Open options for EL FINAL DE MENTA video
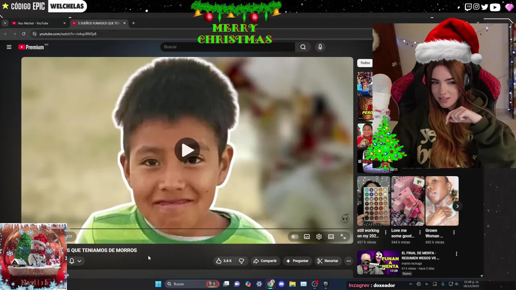516x290 pixels. (x=456, y=254)
